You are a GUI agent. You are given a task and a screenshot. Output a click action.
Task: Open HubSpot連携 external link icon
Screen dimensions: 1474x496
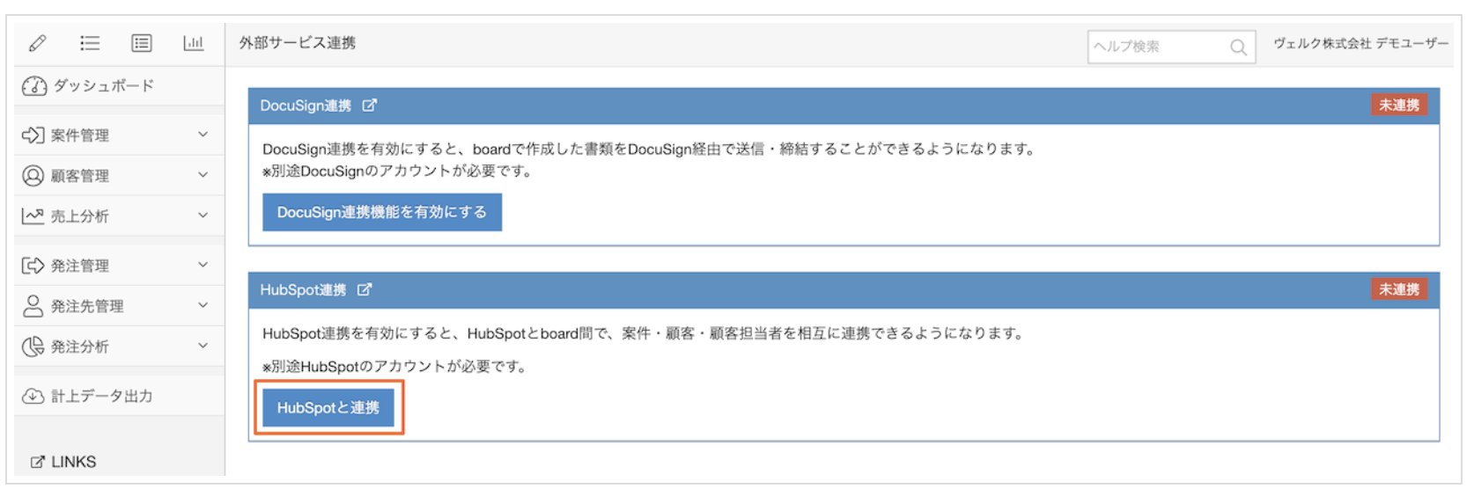click(x=365, y=290)
